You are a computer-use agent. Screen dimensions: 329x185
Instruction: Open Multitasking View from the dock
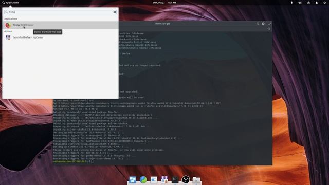click(x=133, y=180)
